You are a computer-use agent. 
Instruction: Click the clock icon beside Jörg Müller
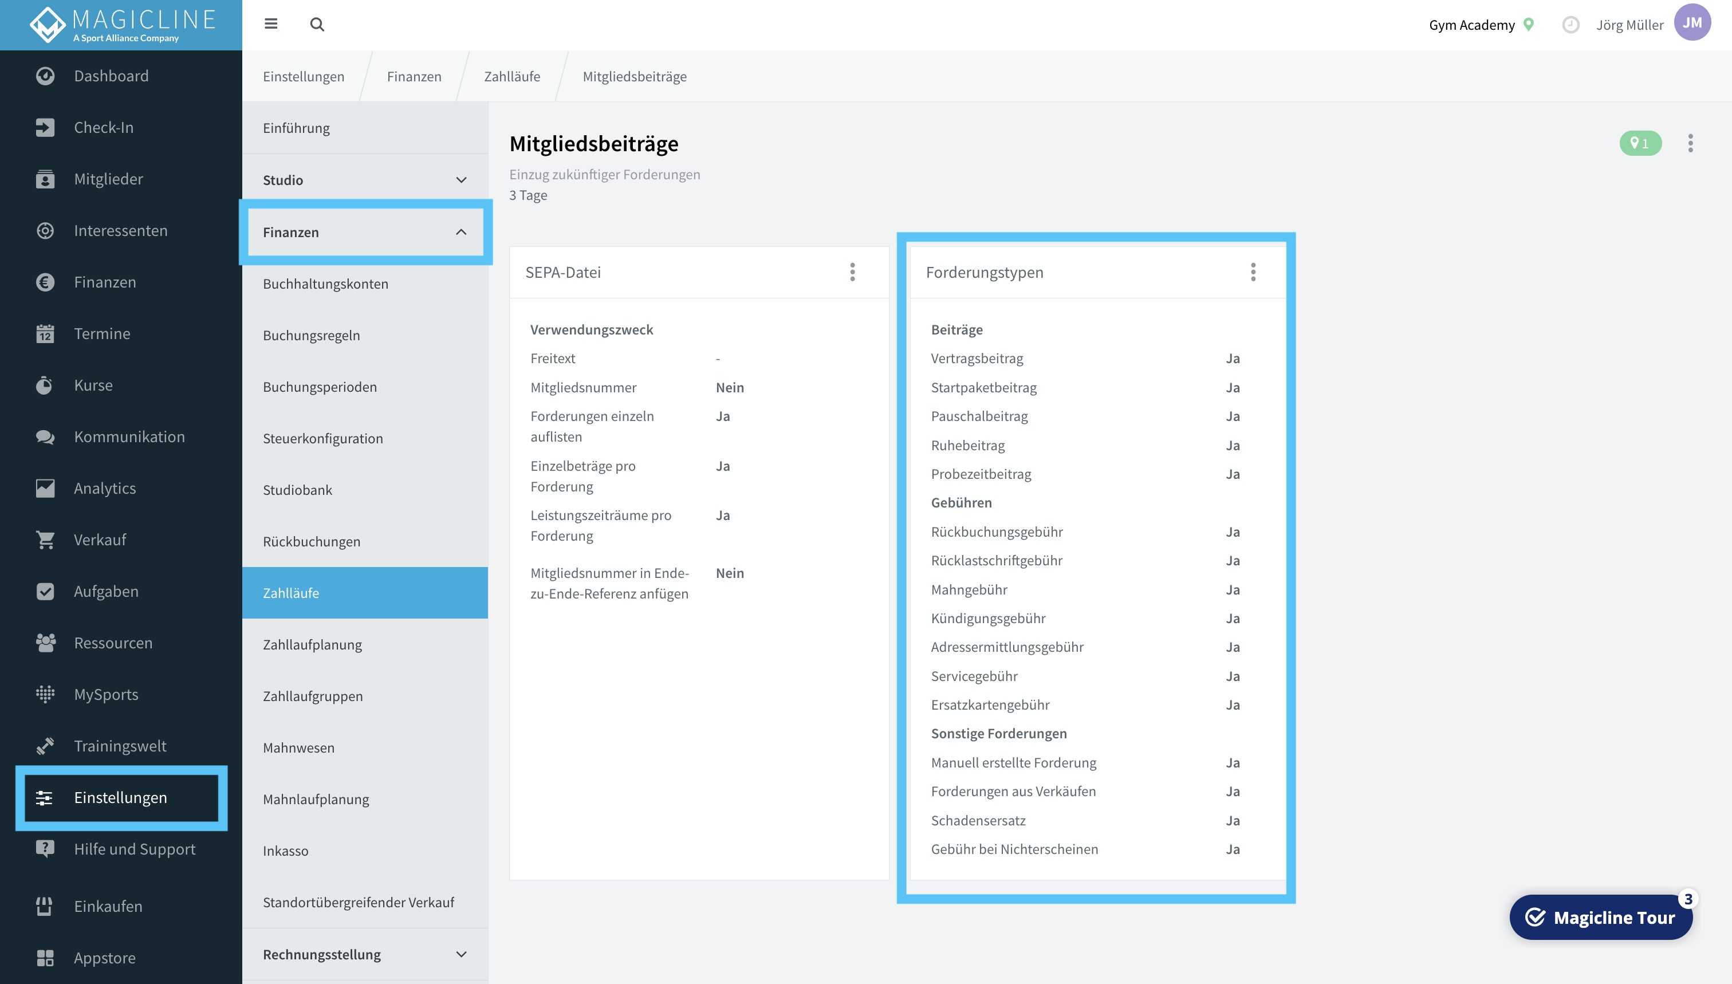click(1570, 25)
